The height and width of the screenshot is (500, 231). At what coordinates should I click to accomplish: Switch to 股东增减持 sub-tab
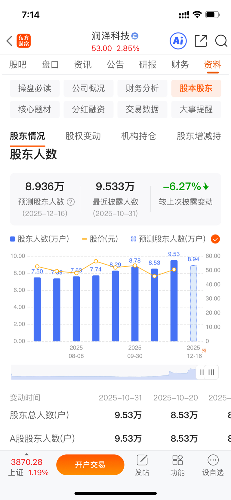[199, 136]
